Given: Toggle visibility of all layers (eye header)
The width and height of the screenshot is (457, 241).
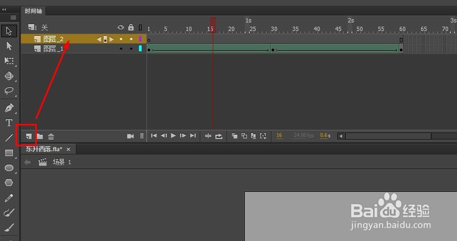Looking at the screenshot, I should click(121, 27).
